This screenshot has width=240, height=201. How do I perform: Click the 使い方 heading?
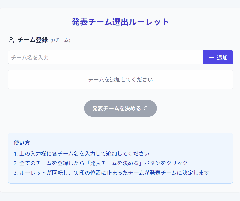pos(22,143)
